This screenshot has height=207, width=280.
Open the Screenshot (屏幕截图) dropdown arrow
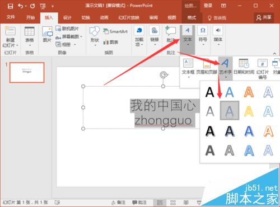tap(81, 36)
